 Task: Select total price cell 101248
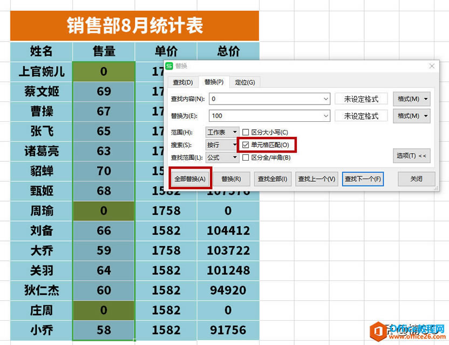click(228, 270)
